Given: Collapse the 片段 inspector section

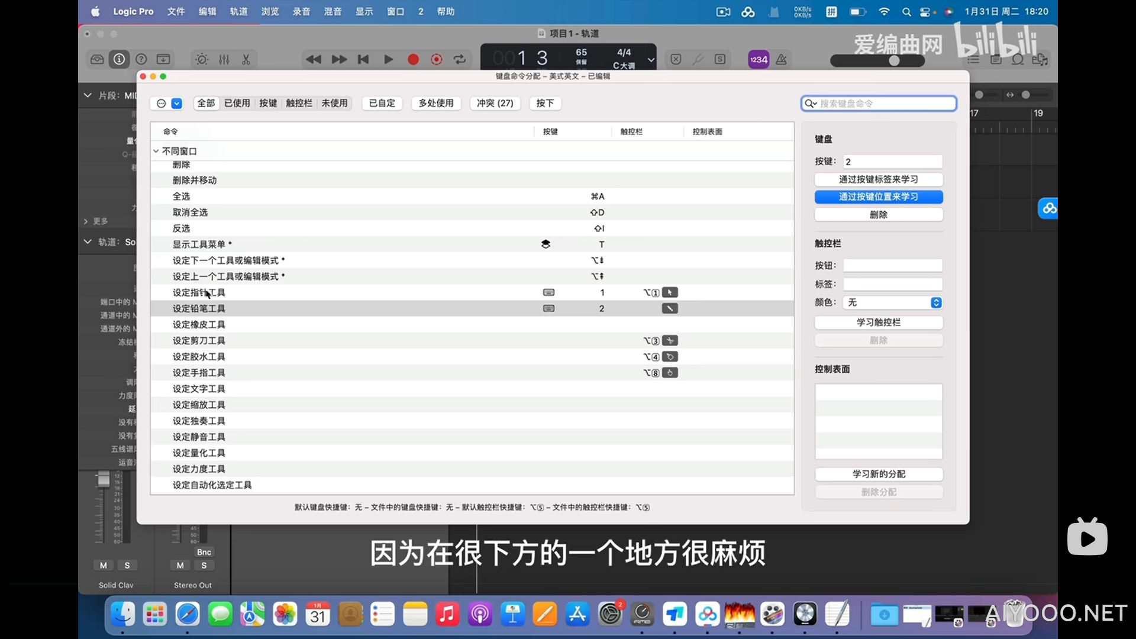Looking at the screenshot, I should [x=88, y=95].
